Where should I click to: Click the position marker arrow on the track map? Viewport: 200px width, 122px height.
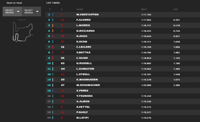pyautogui.click(x=13, y=36)
